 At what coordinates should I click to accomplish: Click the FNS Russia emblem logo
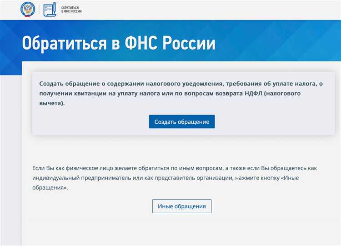coord(28,10)
